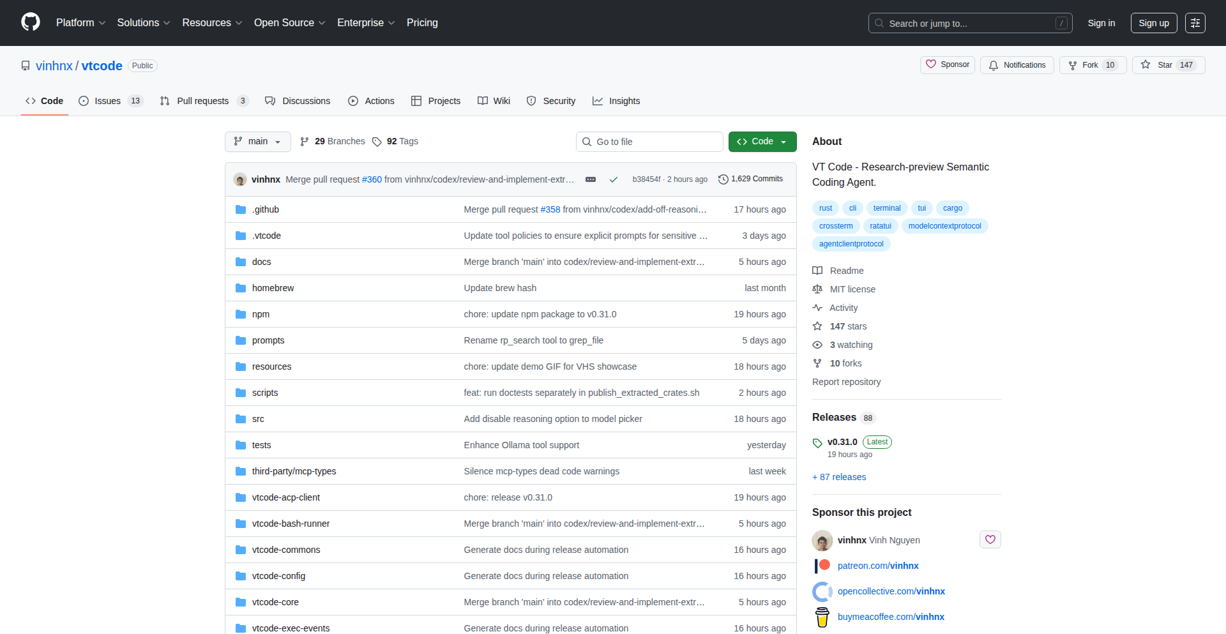Click the eye icon beside 3 watching
This screenshot has height=634, width=1226.
[817, 345]
